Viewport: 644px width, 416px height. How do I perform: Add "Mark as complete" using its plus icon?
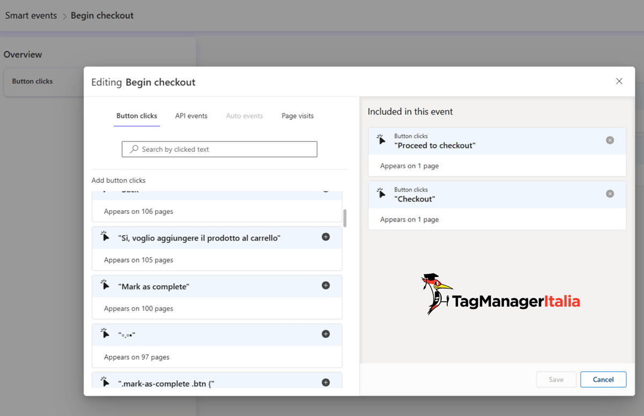(326, 286)
